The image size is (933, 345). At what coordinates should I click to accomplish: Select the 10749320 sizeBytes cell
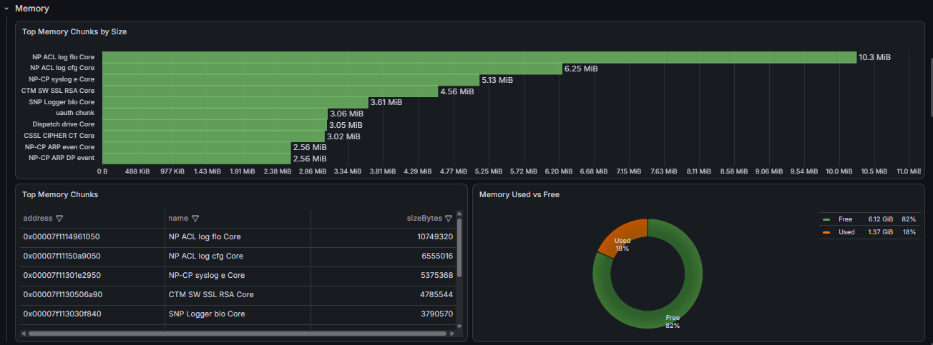coord(384,236)
